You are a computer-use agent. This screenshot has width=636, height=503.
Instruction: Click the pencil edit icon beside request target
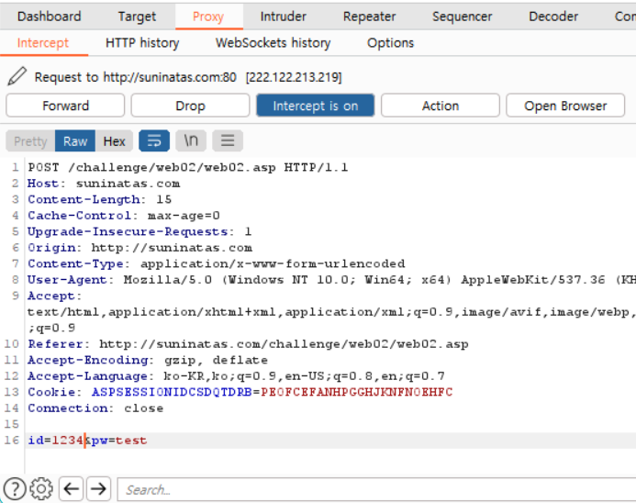(x=17, y=77)
